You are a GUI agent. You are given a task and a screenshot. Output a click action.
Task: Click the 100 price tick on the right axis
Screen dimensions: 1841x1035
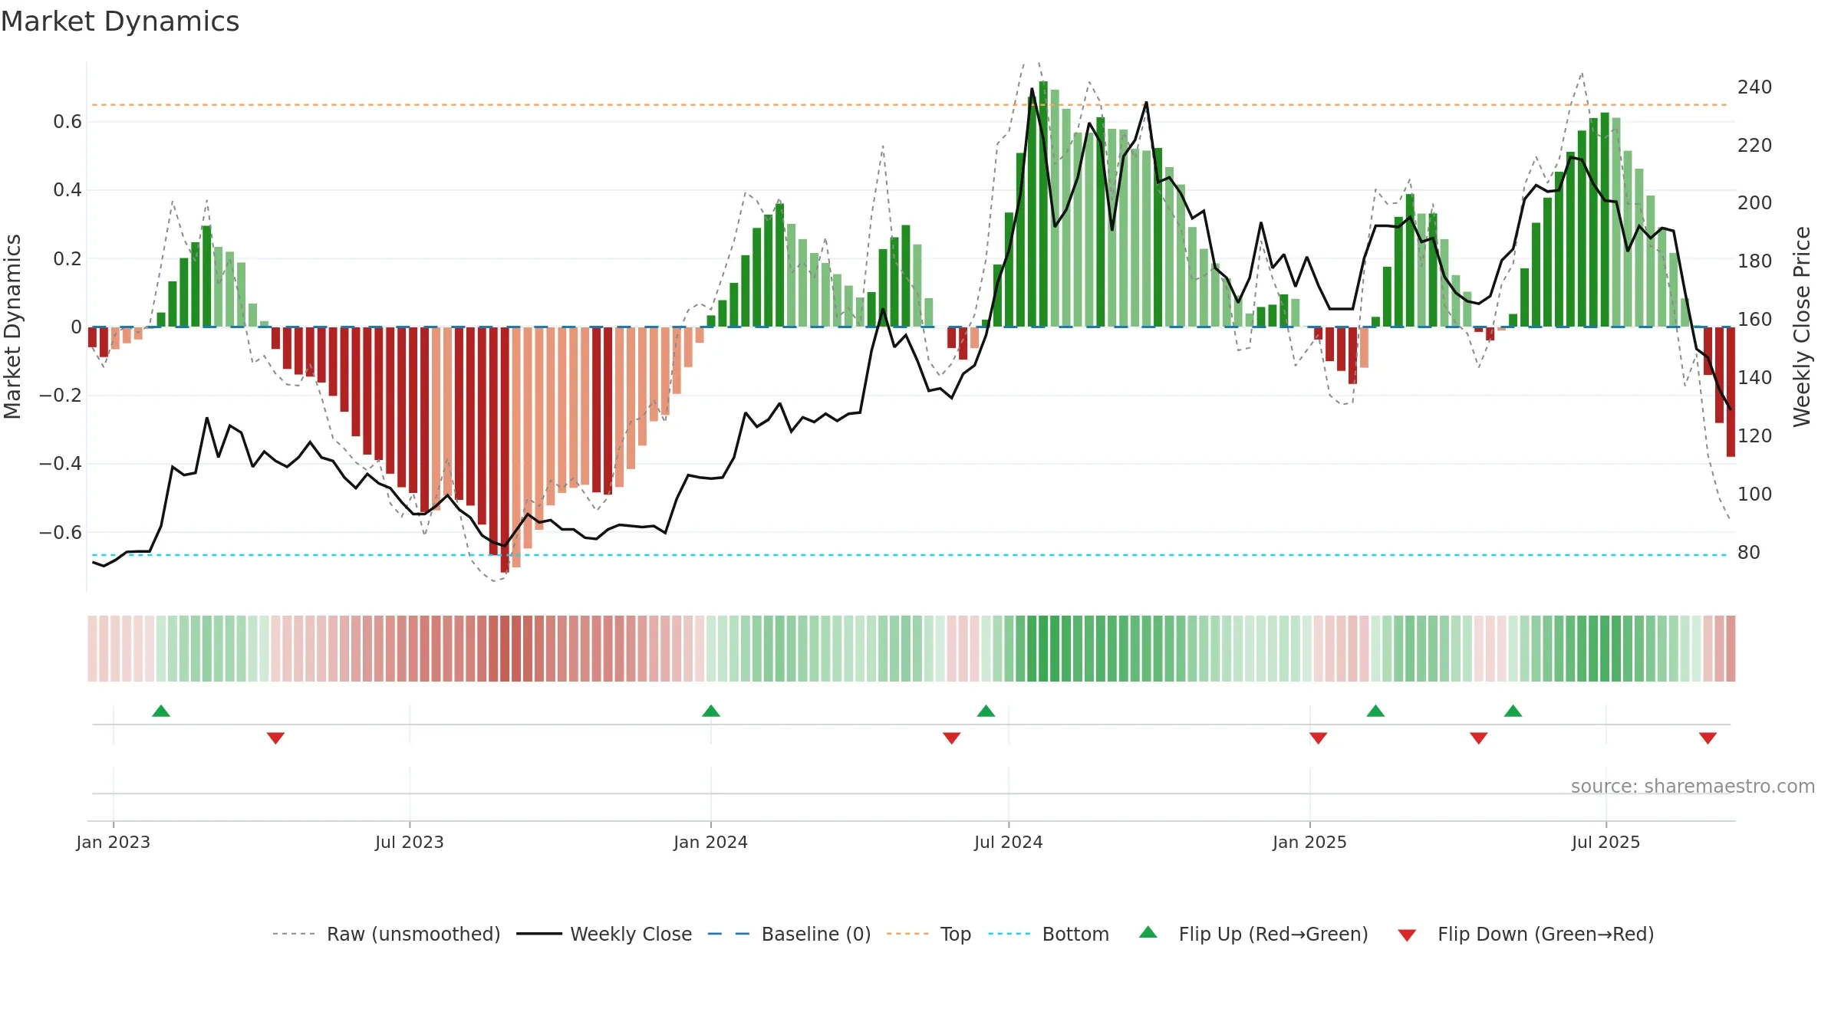1755,495
